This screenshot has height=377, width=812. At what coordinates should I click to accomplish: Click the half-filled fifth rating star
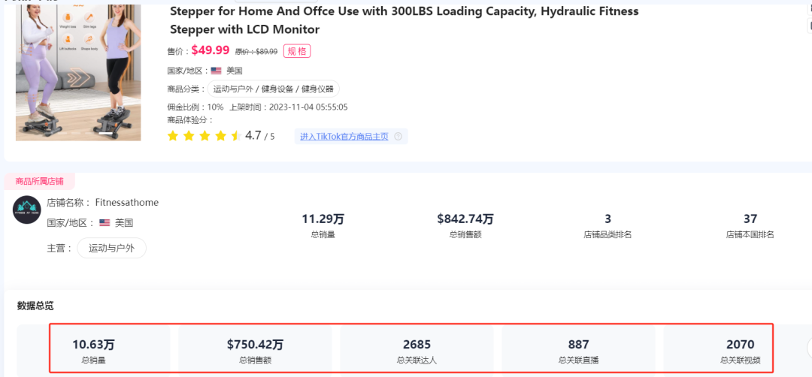pos(236,136)
